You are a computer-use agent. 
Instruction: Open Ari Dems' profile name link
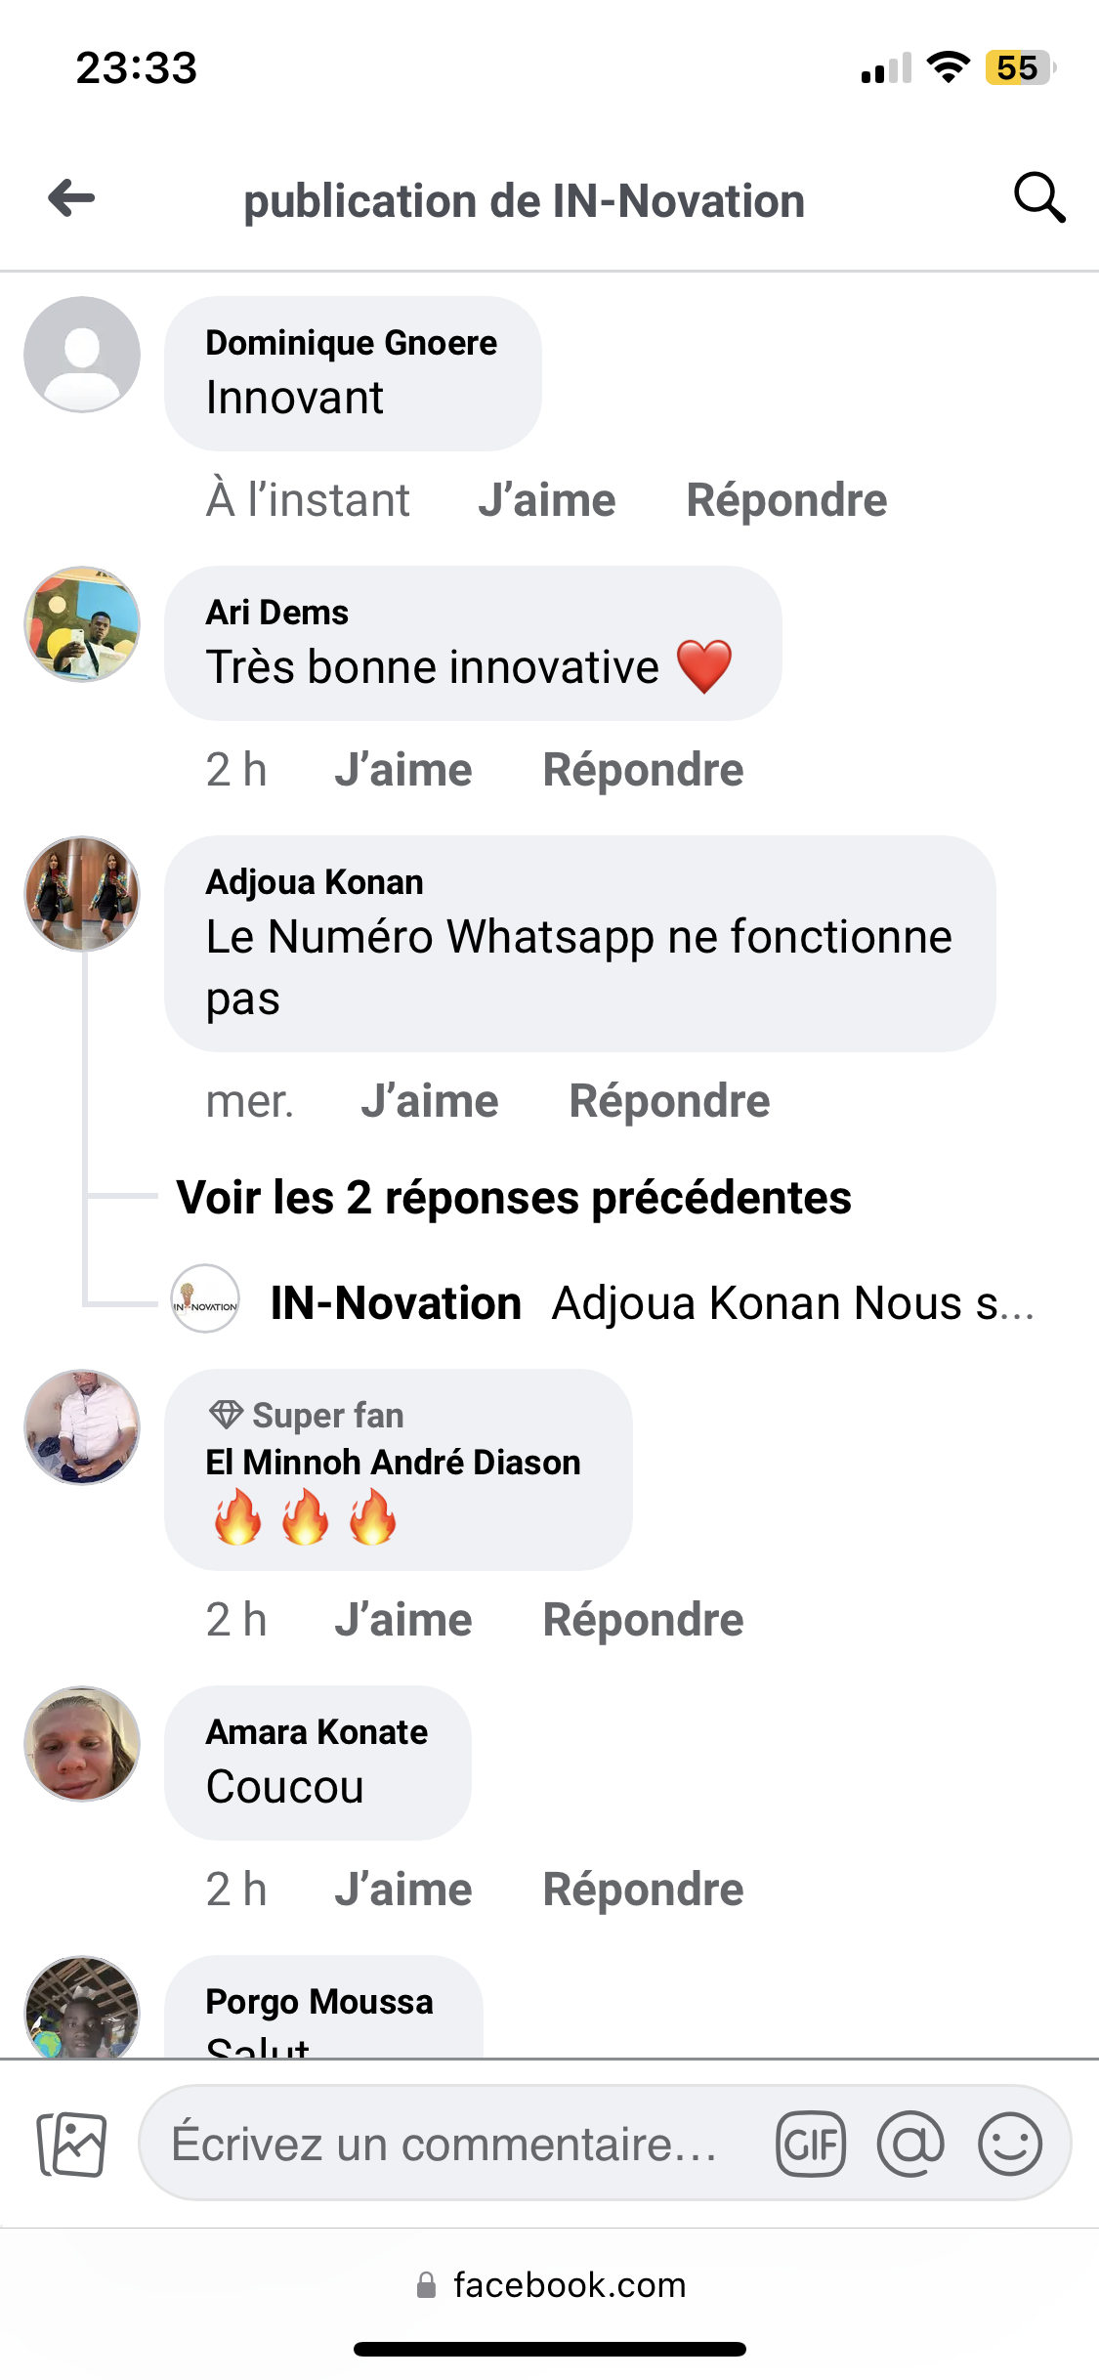[277, 613]
